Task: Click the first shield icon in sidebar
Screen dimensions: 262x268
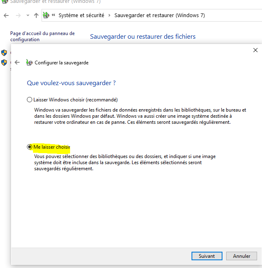Action: coord(4,53)
